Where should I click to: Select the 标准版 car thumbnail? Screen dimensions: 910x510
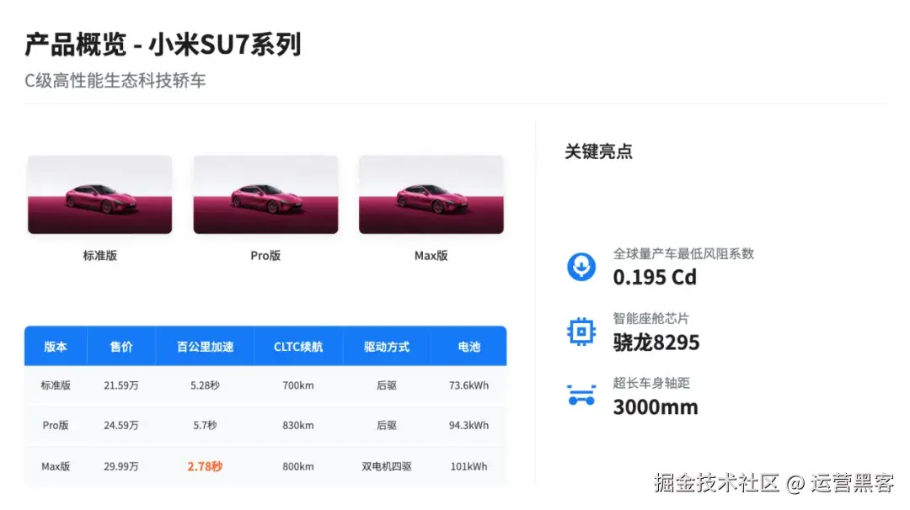(x=99, y=194)
